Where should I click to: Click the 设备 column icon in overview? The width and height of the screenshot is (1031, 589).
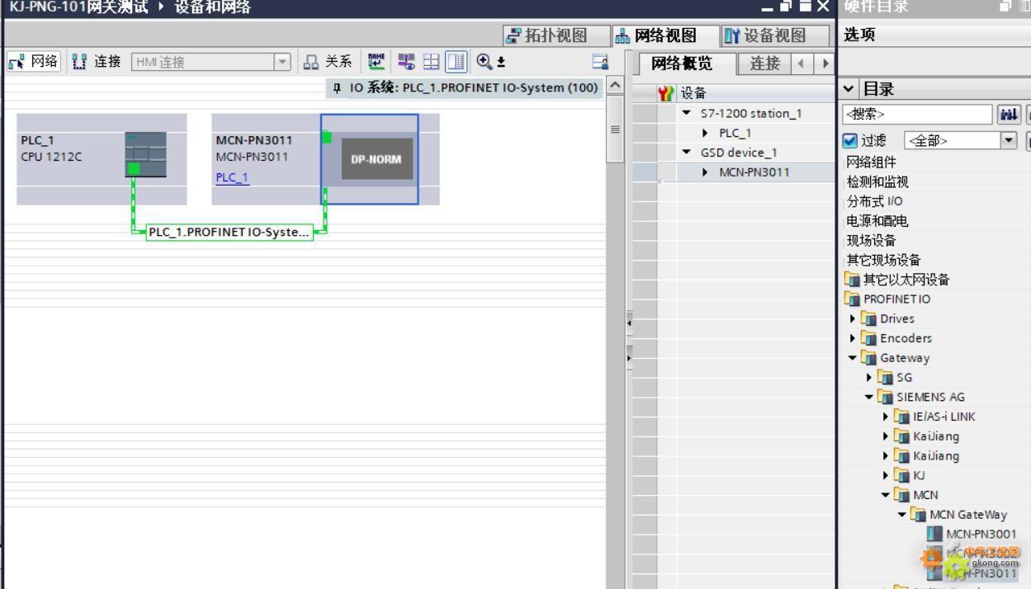pos(666,94)
